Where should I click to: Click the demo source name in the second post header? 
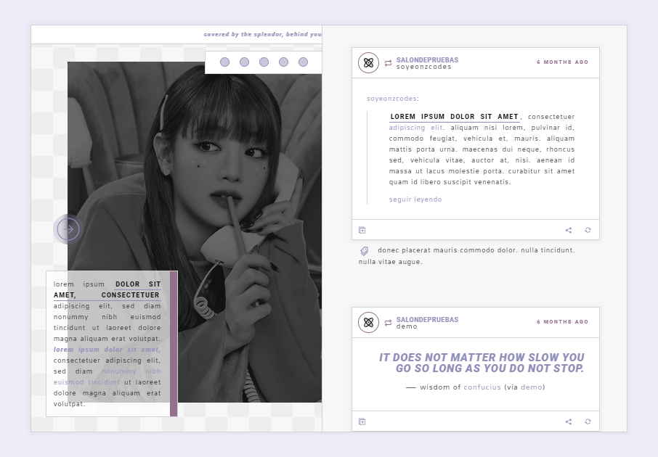[x=407, y=326]
